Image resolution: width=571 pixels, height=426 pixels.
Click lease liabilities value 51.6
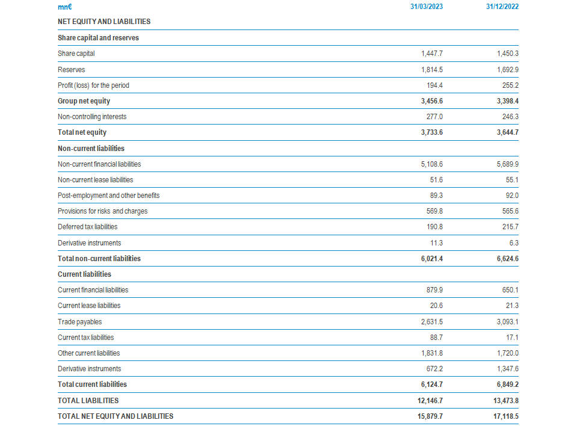point(436,180)
